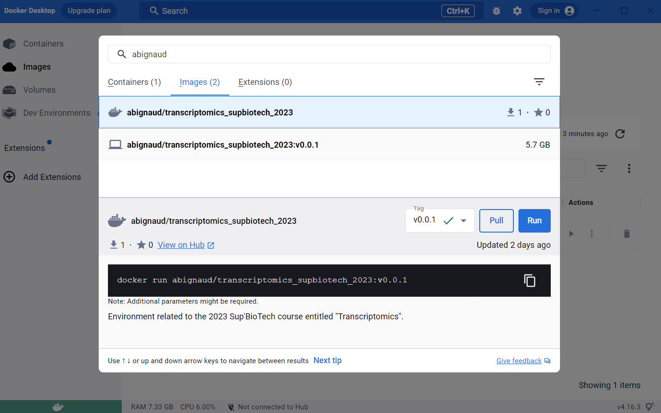Copy the docker run command
The height and width of the screenshot is (413, 661).
click(530, 281)
